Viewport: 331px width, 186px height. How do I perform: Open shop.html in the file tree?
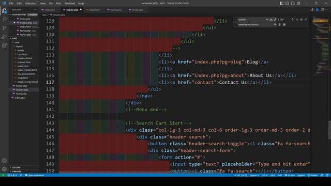pos(23,78)
